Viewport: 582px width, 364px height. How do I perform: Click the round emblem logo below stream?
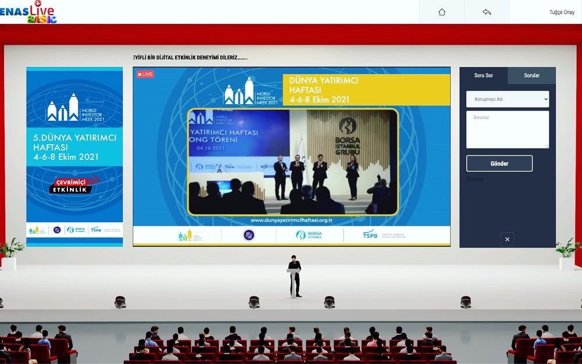click(x=249, y=235)
